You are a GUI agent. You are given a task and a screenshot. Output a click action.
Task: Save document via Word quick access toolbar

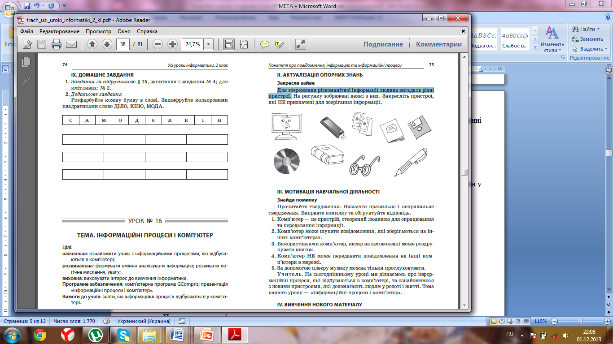coord(27,6)
